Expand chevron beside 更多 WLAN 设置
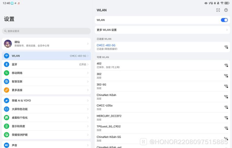Viewport: 232px width, 148px height. tap(227, 30)
